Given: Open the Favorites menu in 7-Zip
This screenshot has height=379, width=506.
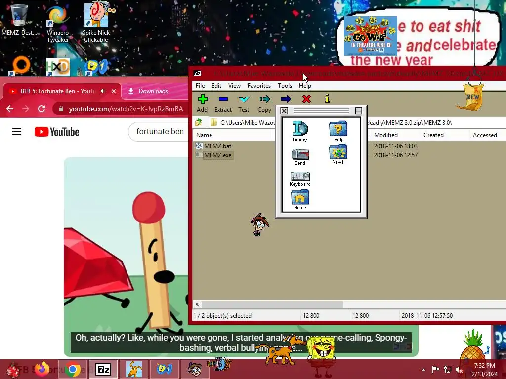Looking at the screenshot, I should tap(259, 86).
